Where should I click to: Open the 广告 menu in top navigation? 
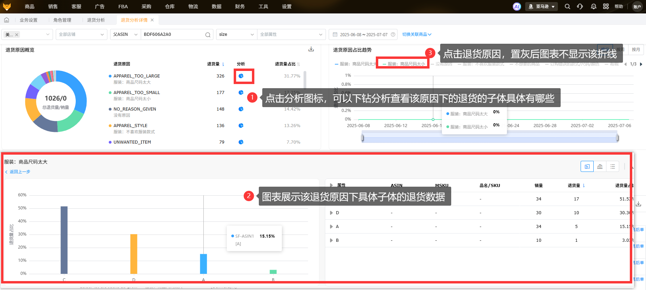99,7
